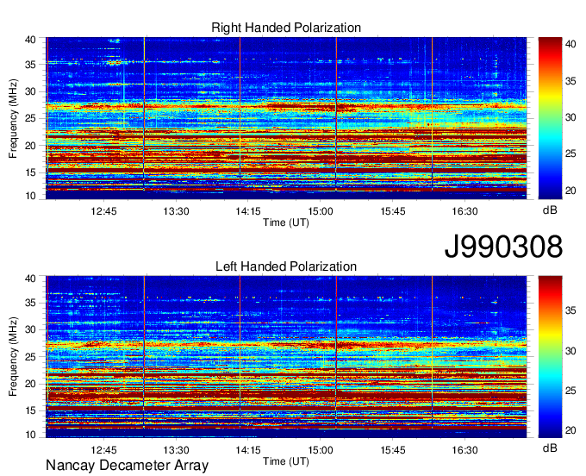
Task: Click the 40 MHz tick on lower plot
Action: pos(31,279)
